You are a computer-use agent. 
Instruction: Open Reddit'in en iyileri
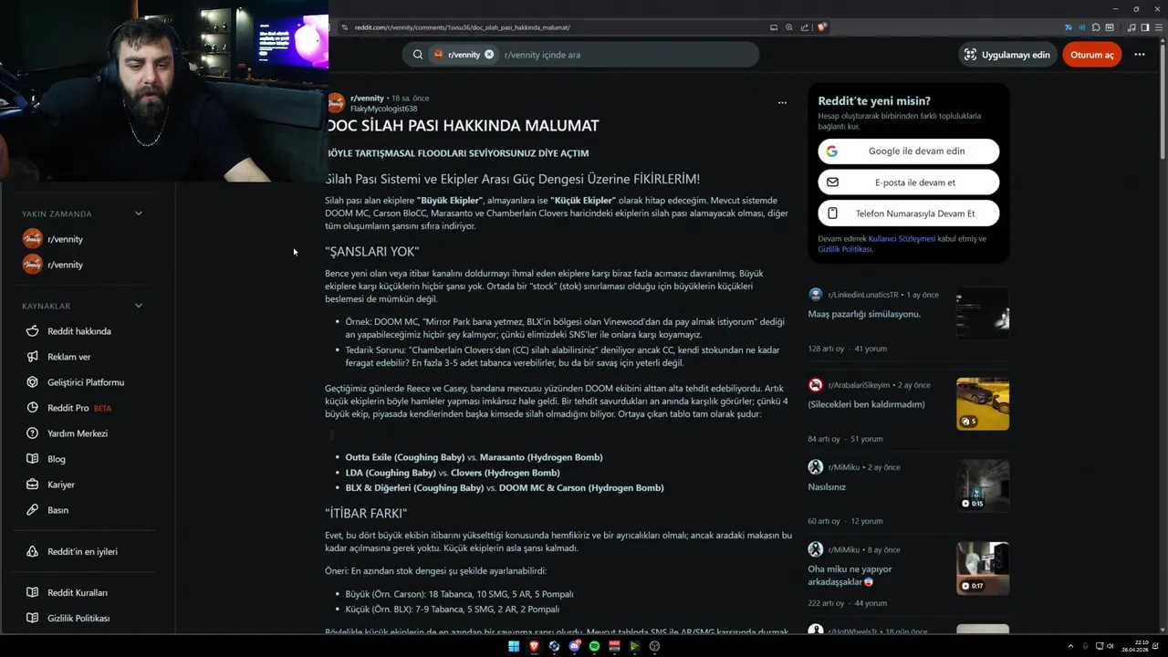point(82,552)
